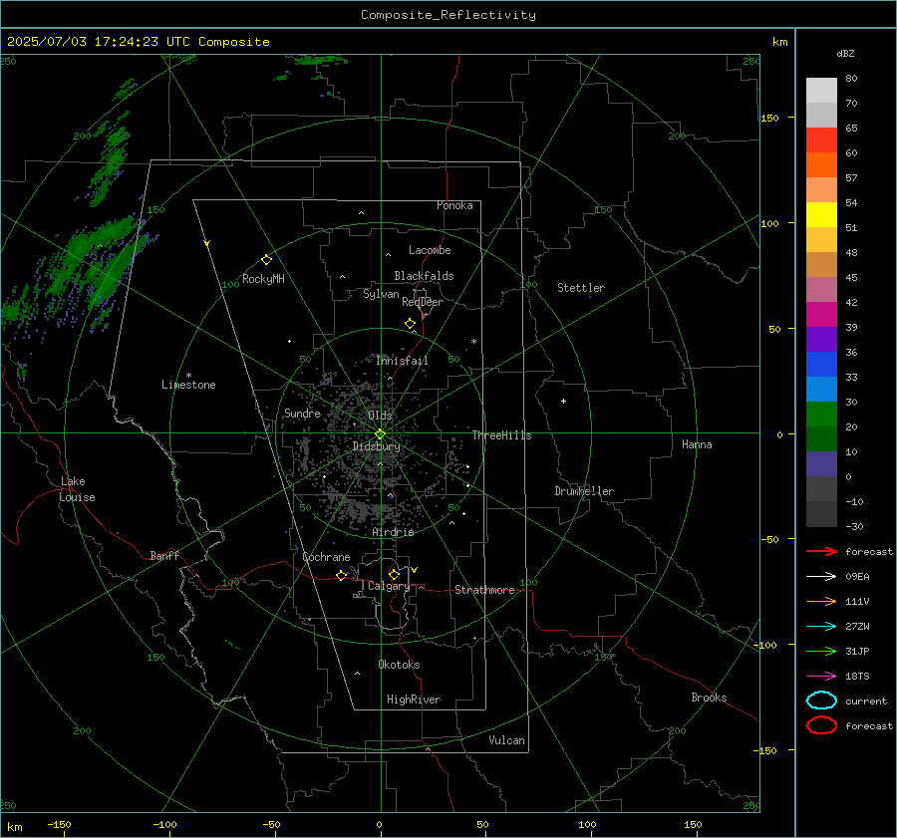The width and height of the screenshot is (897, 838).
Task: Click the white 09EA arrow icon
Action: (x=821, y=576)
